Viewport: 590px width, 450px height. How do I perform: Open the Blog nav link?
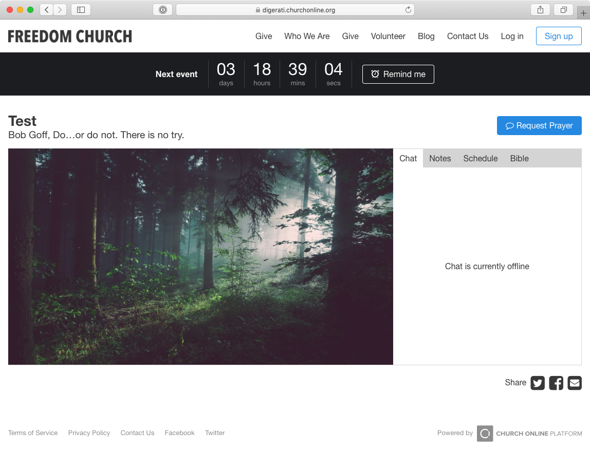click(x=427, y=36)
